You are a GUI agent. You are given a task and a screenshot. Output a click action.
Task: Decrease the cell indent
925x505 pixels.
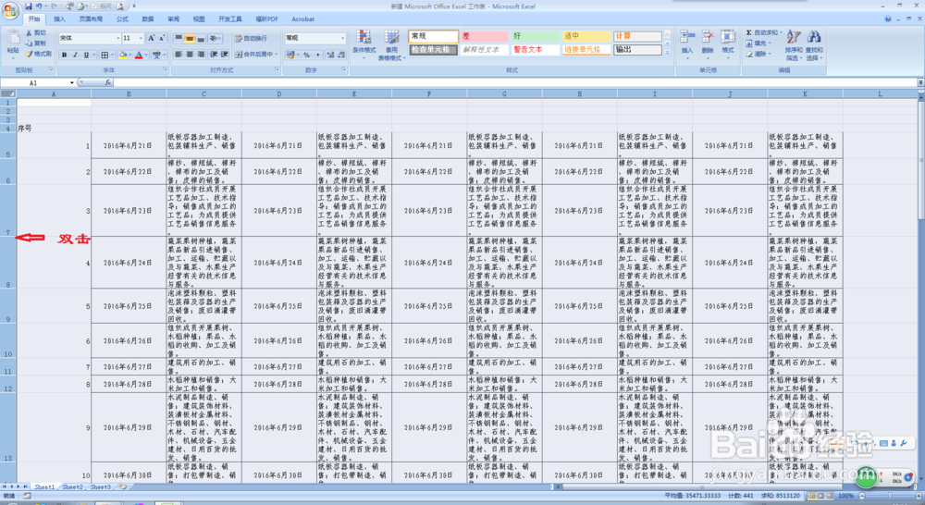[x=213, y=55]
